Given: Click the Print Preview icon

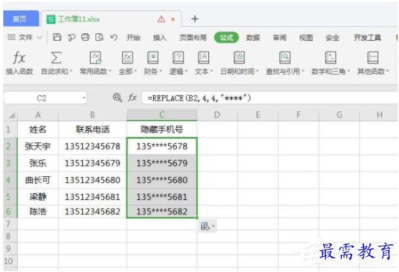Looking at the screenshot, I should click(x=99, y=37).
